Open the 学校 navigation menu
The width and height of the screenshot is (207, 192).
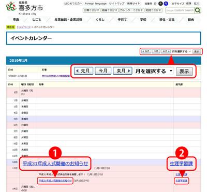click(143, 20)
